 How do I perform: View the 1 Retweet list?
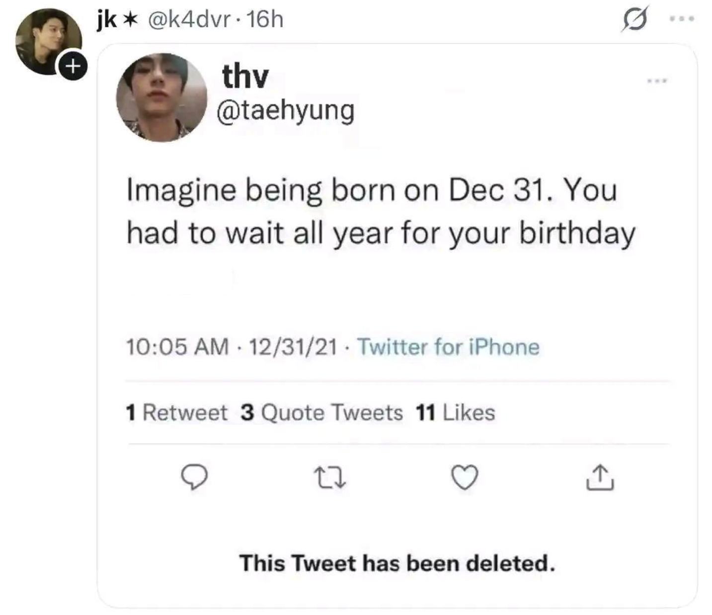[x=176, y=412]
